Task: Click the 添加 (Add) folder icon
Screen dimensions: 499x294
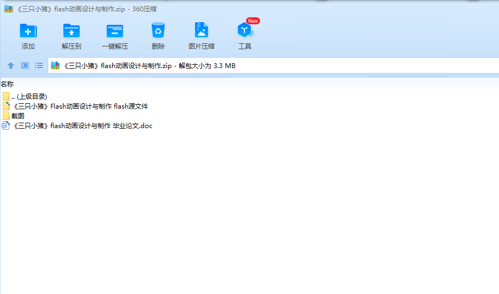Action: coord(28,31)
